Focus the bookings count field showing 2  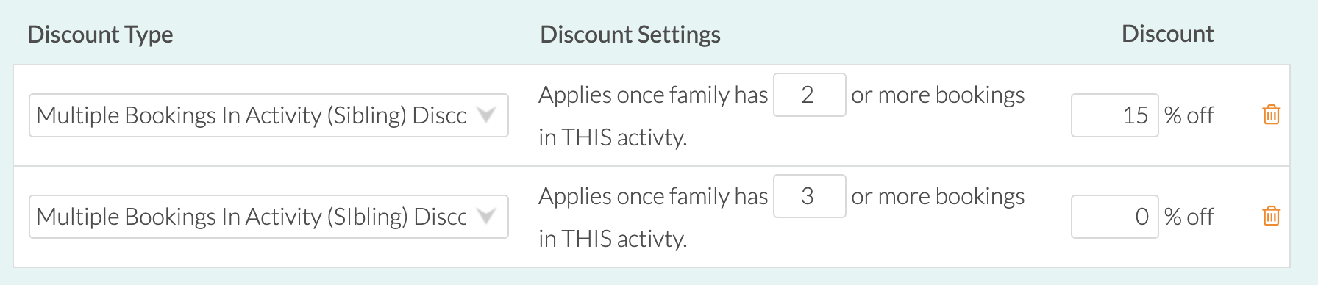809,95
